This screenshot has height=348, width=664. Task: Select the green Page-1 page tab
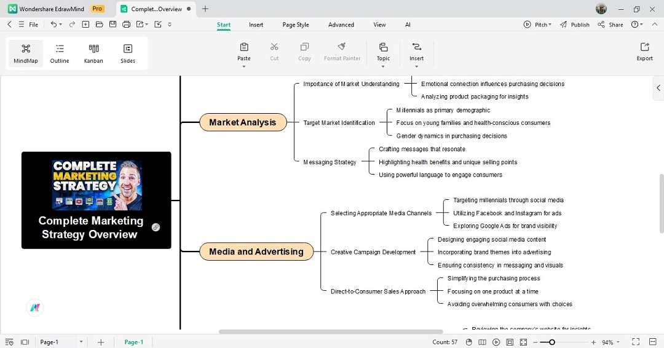(x=134, y=342)
